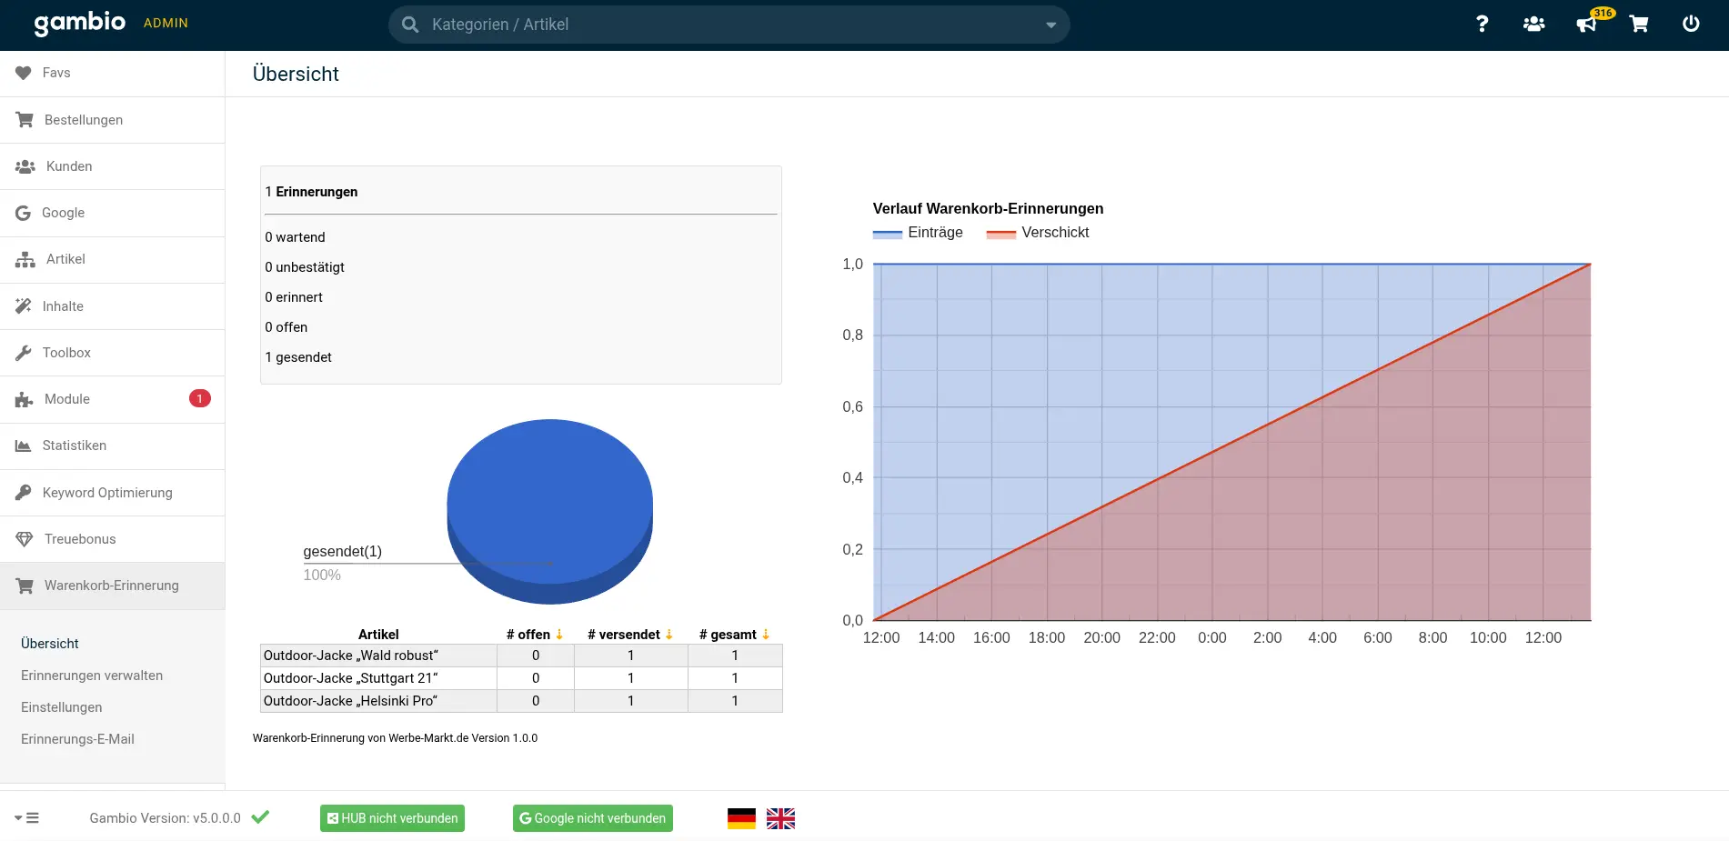
Task: Open the customers group icon in header
Action: coord(1533,24)
